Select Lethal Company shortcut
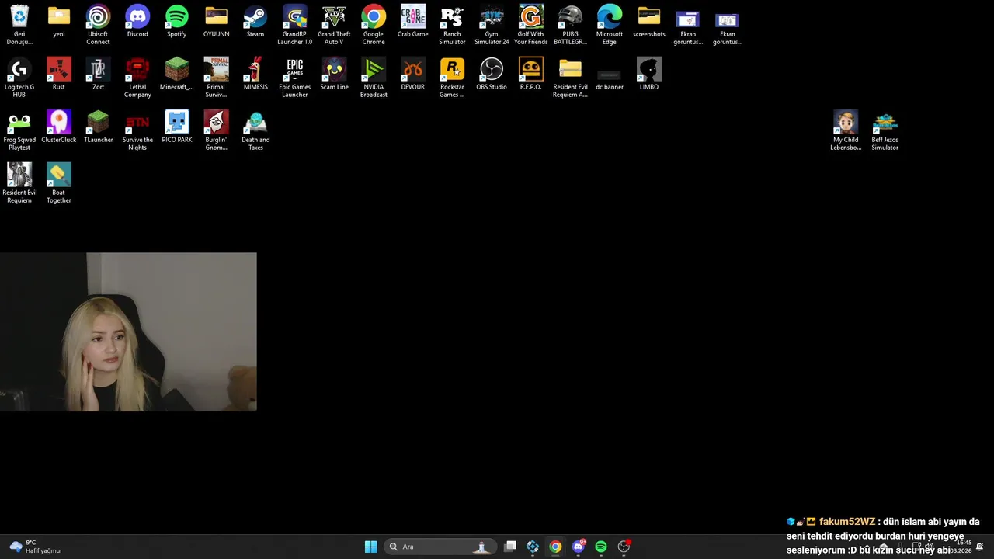Screen dimensions: 994x559 (x=137, y=78)
